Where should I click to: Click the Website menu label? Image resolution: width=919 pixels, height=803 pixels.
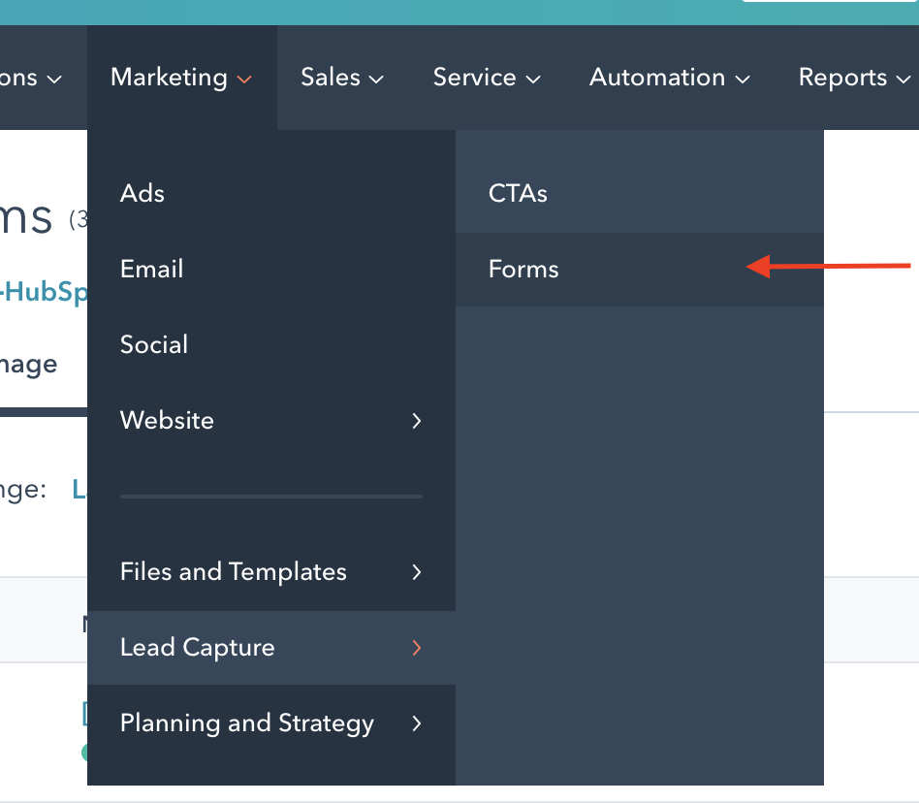pos(167,420)
